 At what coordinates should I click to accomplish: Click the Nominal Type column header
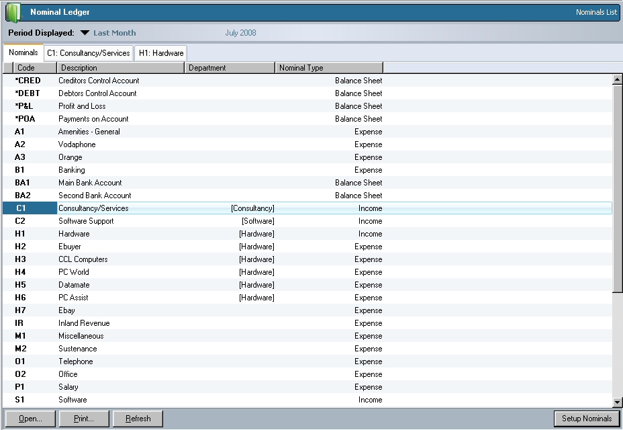point(329,68)
